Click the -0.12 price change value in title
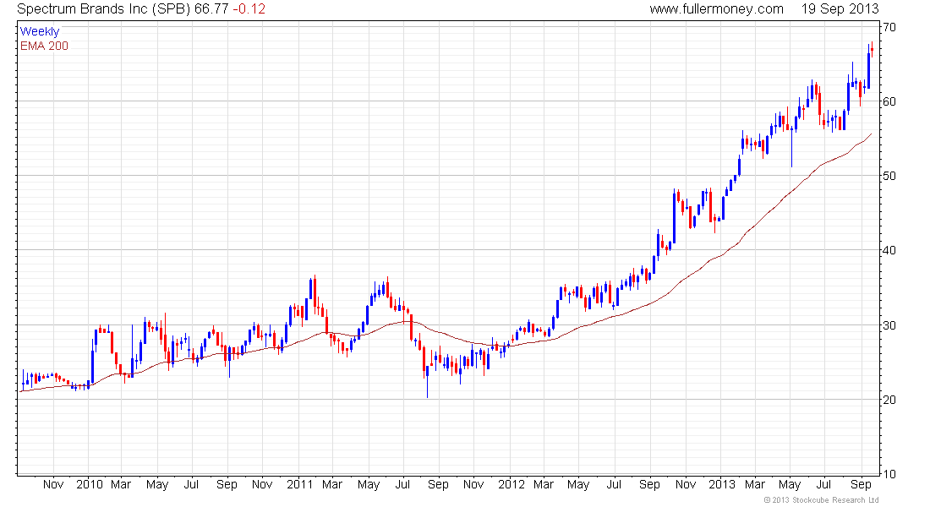930x507 pixels. [x=254, y=8]
